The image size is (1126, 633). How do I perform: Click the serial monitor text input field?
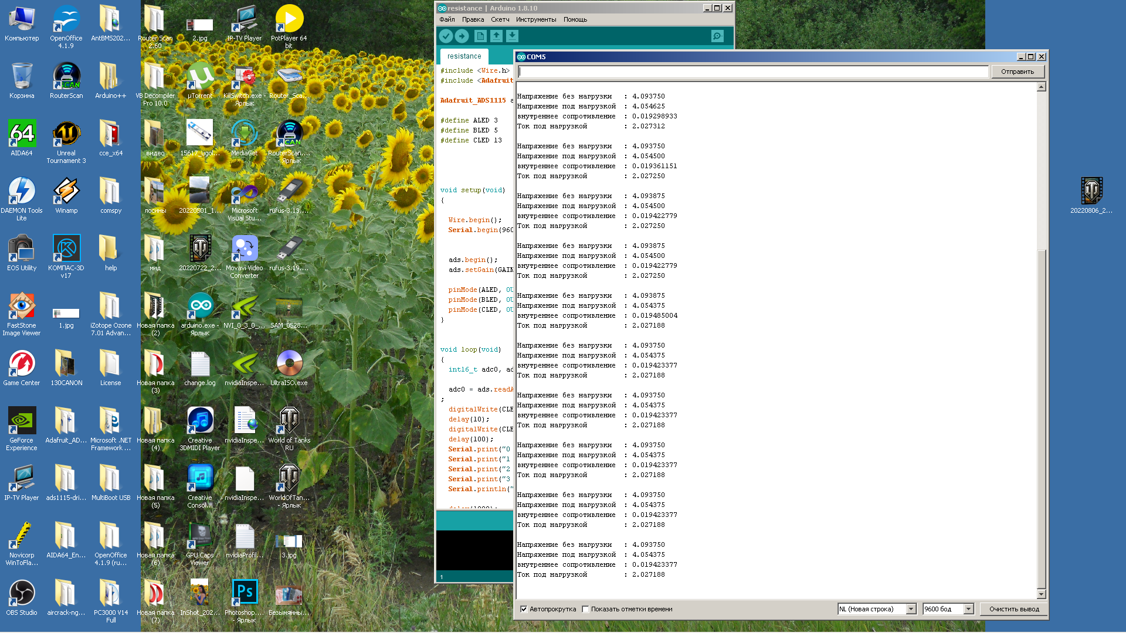click(x=753, y=72)
